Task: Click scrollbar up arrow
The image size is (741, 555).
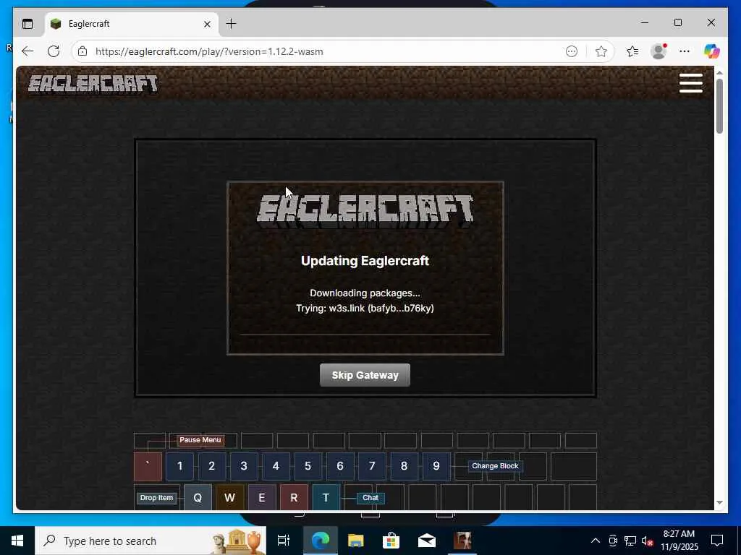Action: click(719, 73)
